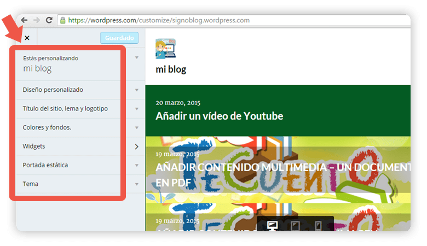Screen dimensions: 427x246
Task: Click the green padlock security icon
Action: click(x=62, y=20)
